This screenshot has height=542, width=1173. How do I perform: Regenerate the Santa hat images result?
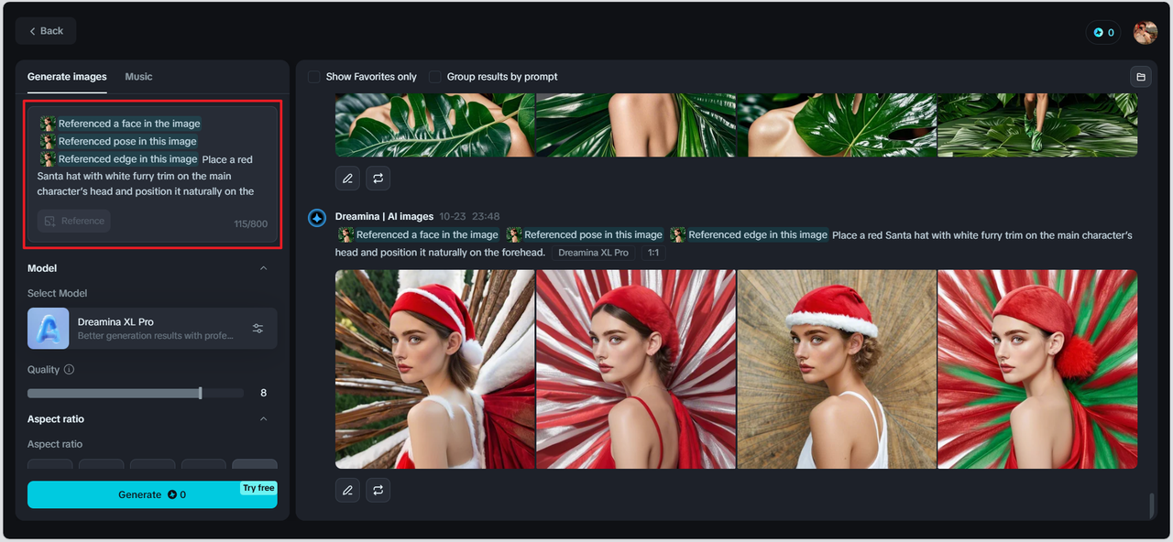pyautogui.click(x=378, y=491)
